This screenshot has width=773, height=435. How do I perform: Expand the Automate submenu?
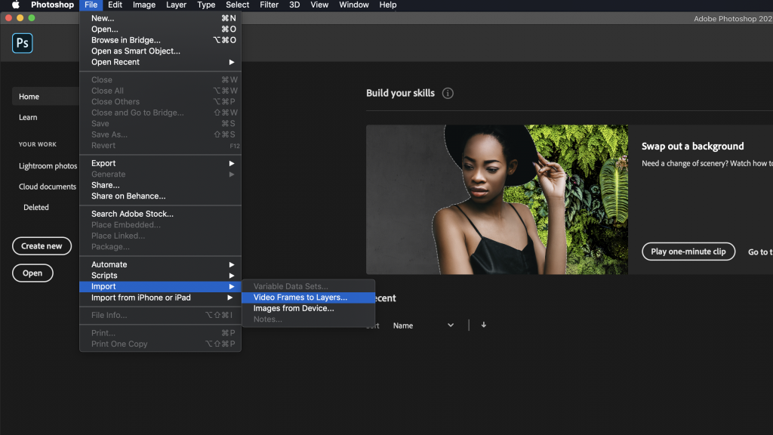[x=160, y=264]
